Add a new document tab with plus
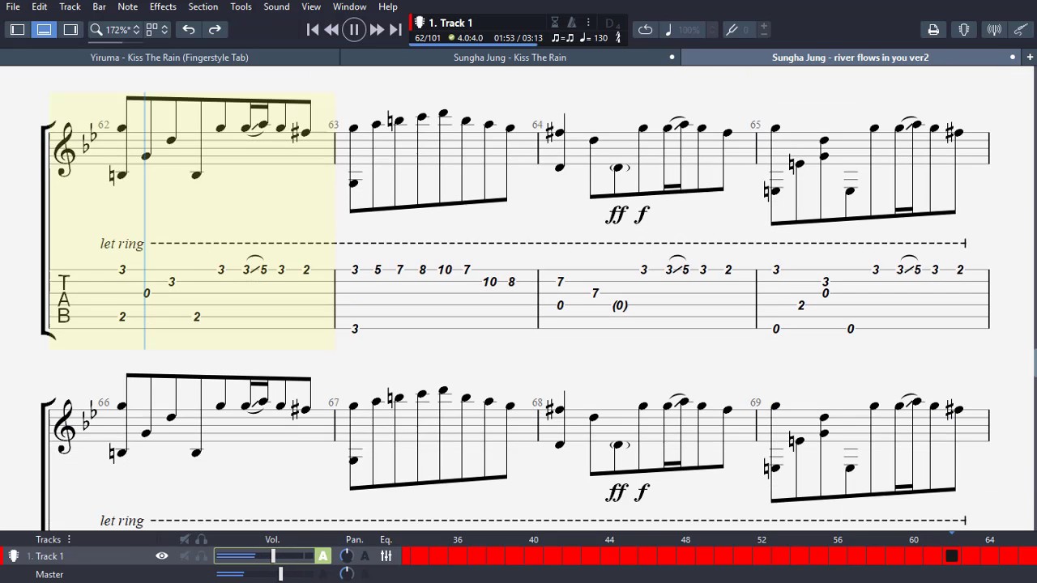Viewport: 1037px width, 583px height. [1030, 57]
